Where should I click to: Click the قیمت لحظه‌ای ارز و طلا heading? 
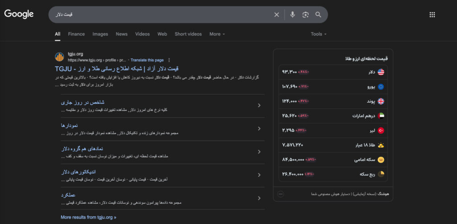pyautogui.click(x=366, y=58)
